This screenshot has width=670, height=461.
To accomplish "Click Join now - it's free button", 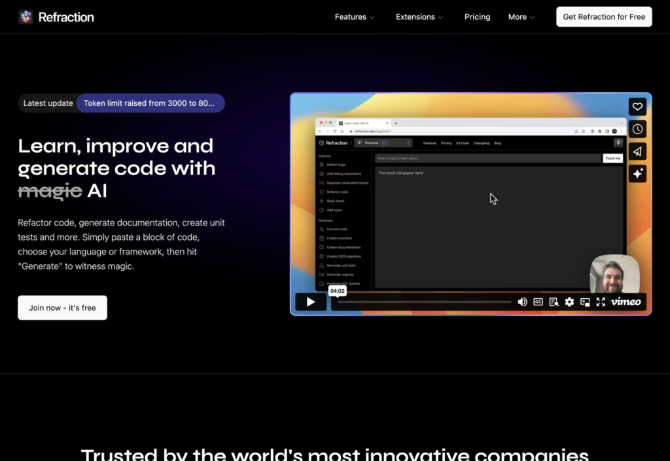I will [62, 308].
